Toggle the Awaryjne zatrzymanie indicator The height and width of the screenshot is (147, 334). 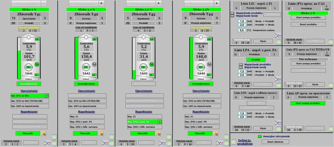tap(260, 136)
